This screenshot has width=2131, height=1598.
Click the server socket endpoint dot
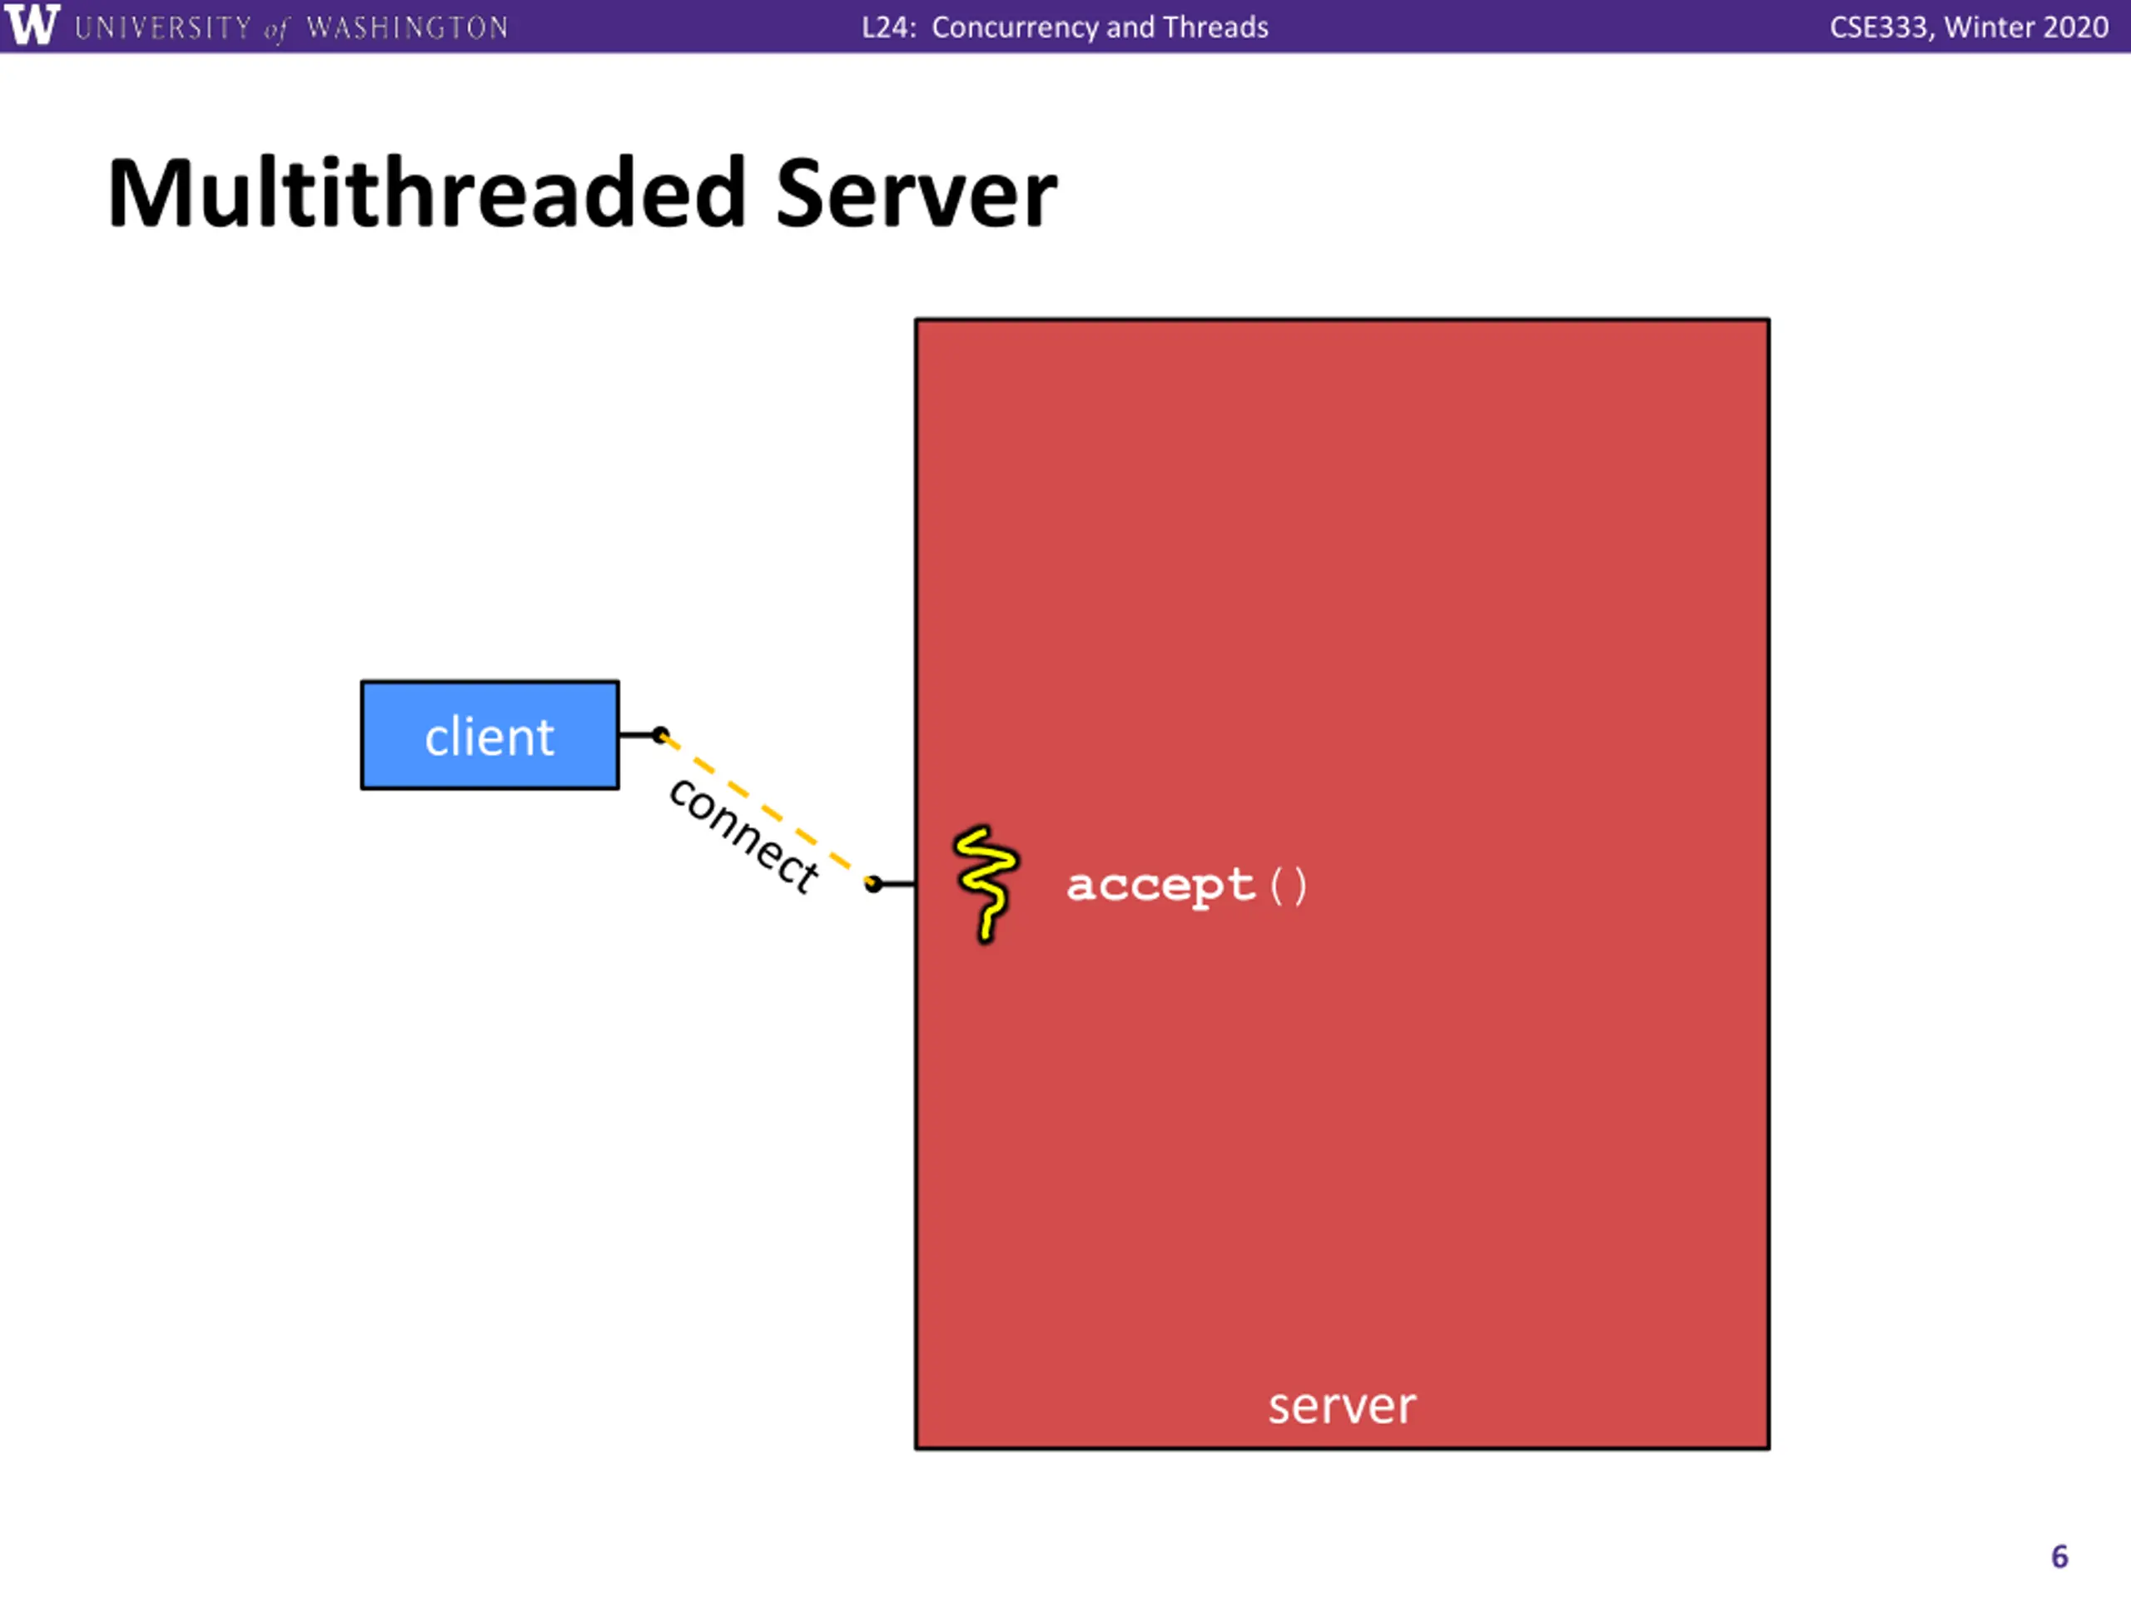pyautogui.click(x=873, y=884)
